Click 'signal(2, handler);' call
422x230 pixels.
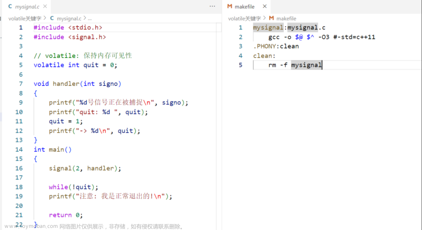[85, 168]
